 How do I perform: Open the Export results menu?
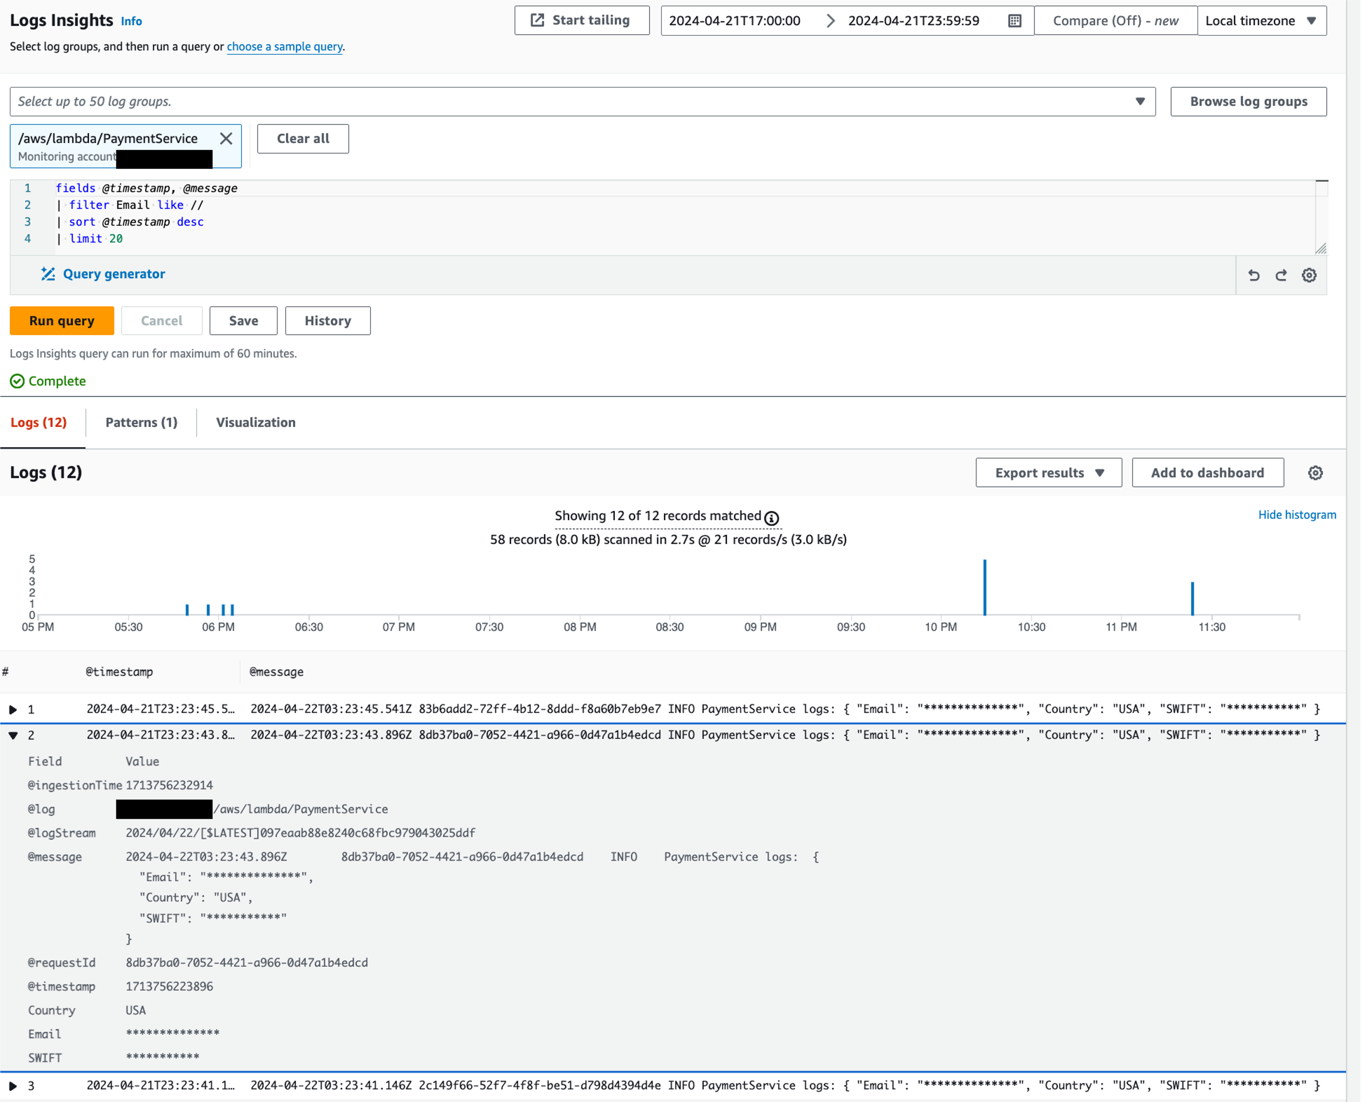pos(1048,472)
